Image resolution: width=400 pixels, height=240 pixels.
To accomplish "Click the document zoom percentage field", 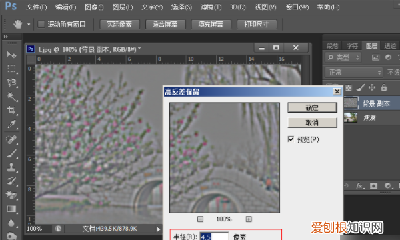I will coord(35,229).
